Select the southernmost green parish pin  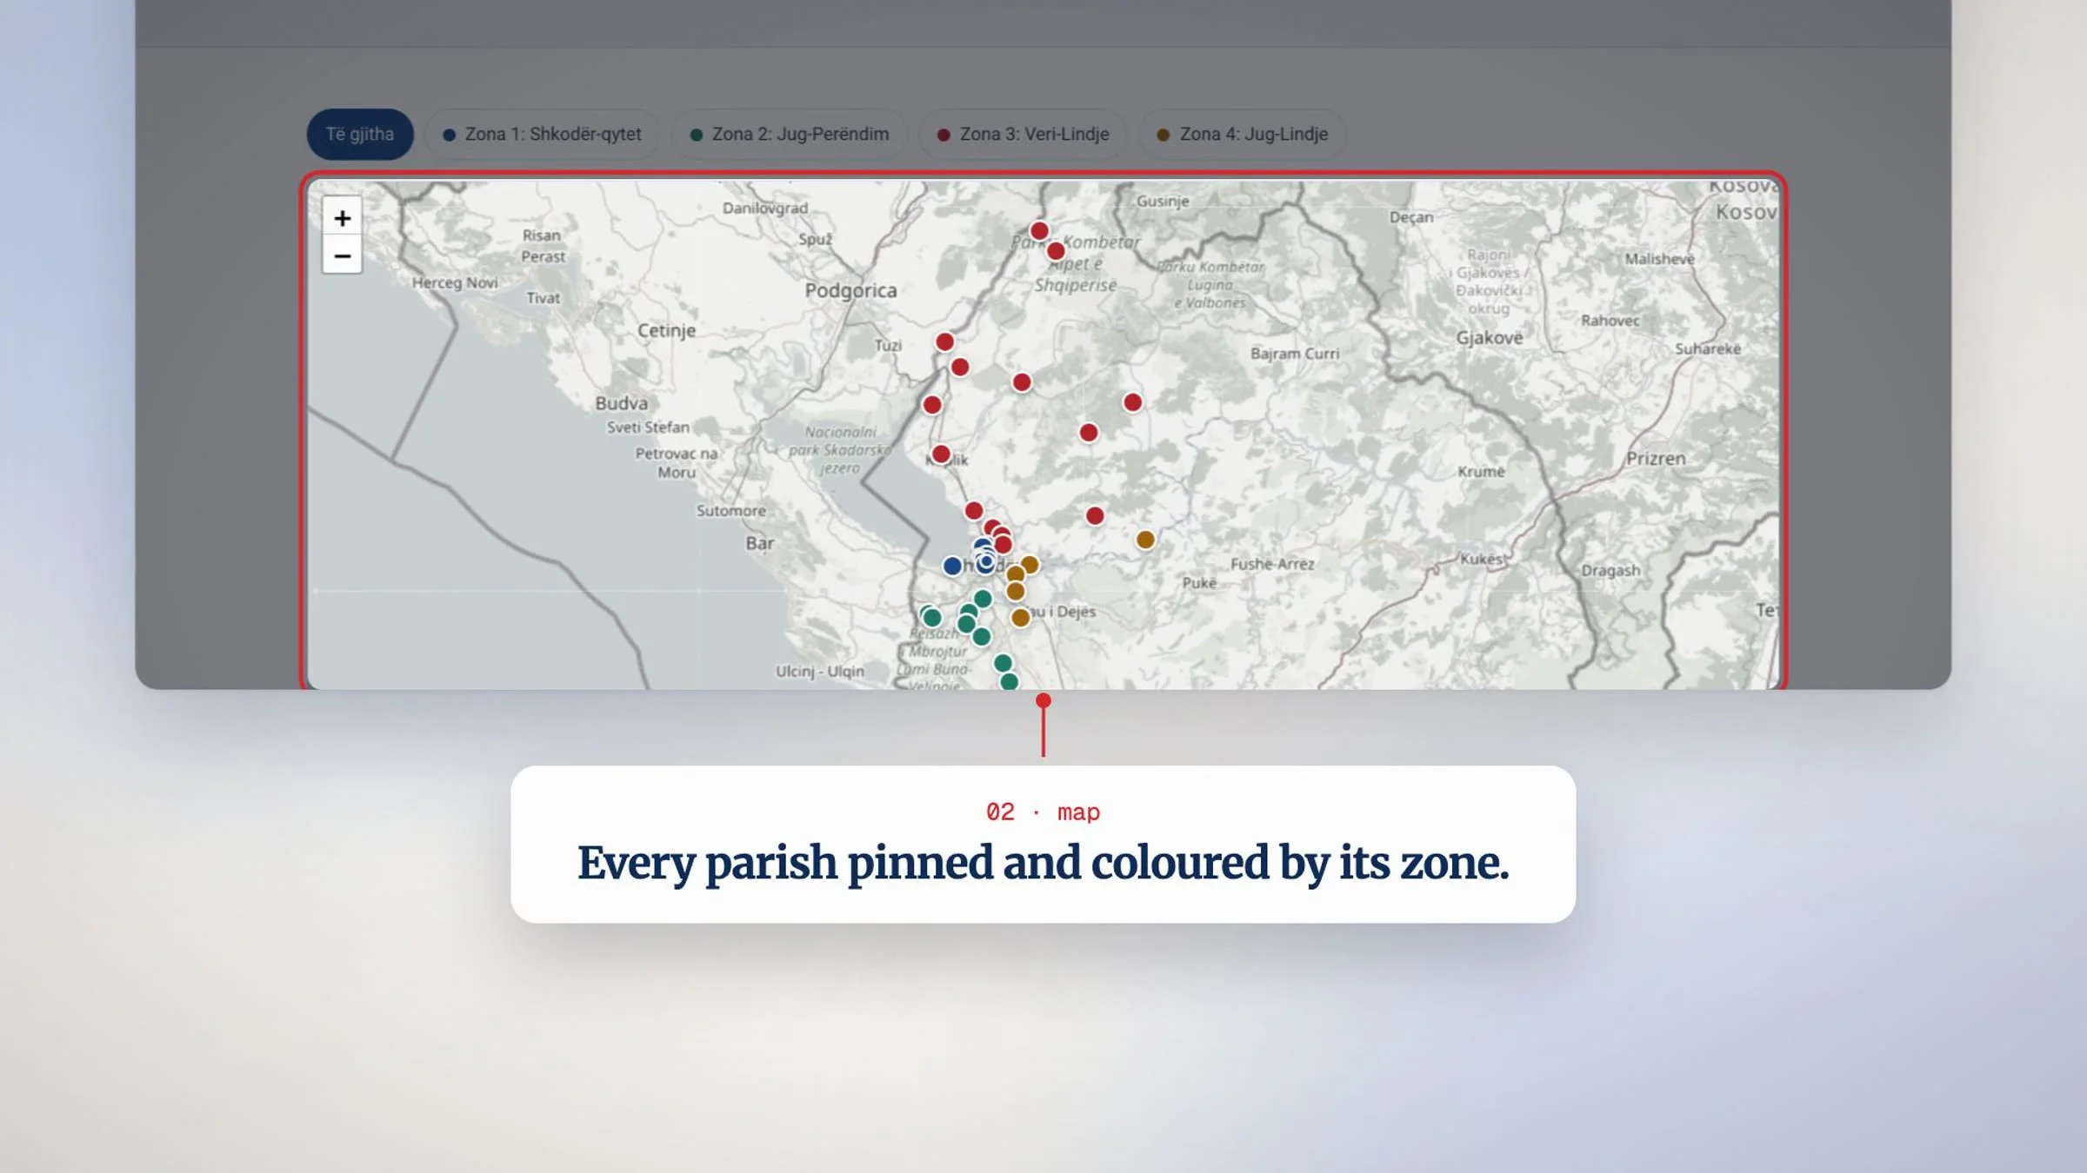click(x=1009, y=681)
